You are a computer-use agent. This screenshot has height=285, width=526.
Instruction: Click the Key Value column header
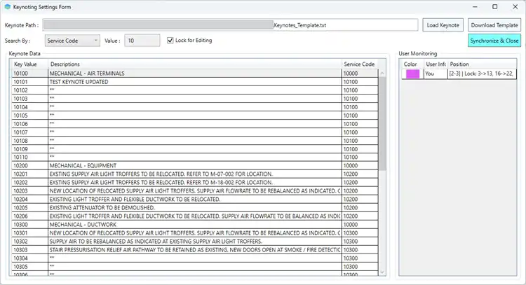click(30, 64)
